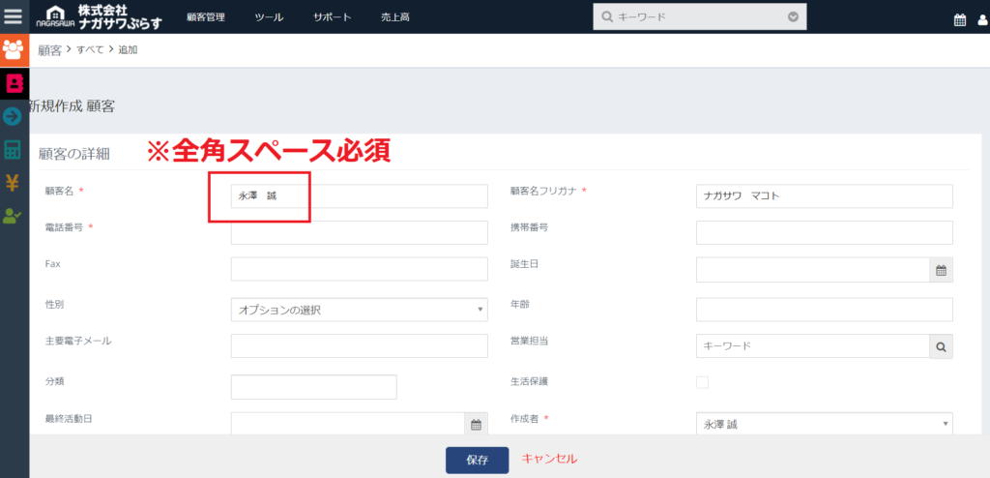Image resolution: width=990 pixels, height=478 pixels.
Task: Toggle the 生活保護 checkbox
Action: click(x=702, y=382)
